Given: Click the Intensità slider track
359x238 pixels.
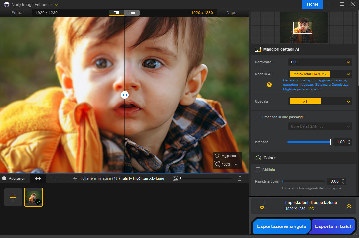Looking at the screenshot, I should pos(309,142).
